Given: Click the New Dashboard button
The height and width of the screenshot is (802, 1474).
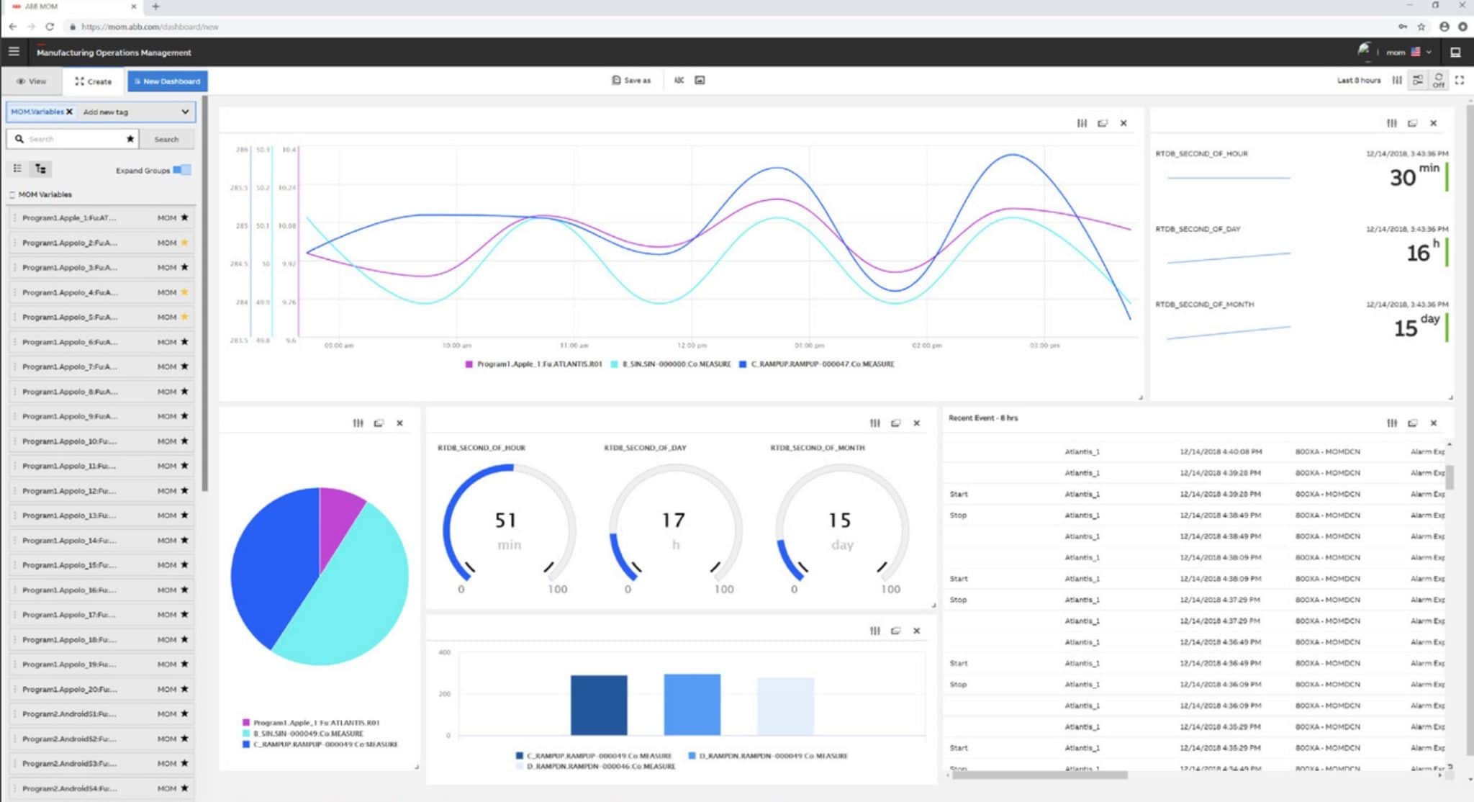Looking at the screenshot, I should coord(167,81).
